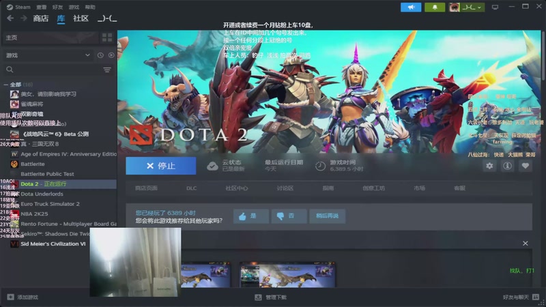Close the screenshots panel with X

tap(525, 244)
